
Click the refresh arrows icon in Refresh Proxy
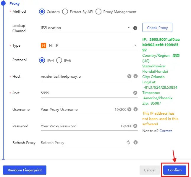[128, 142]
